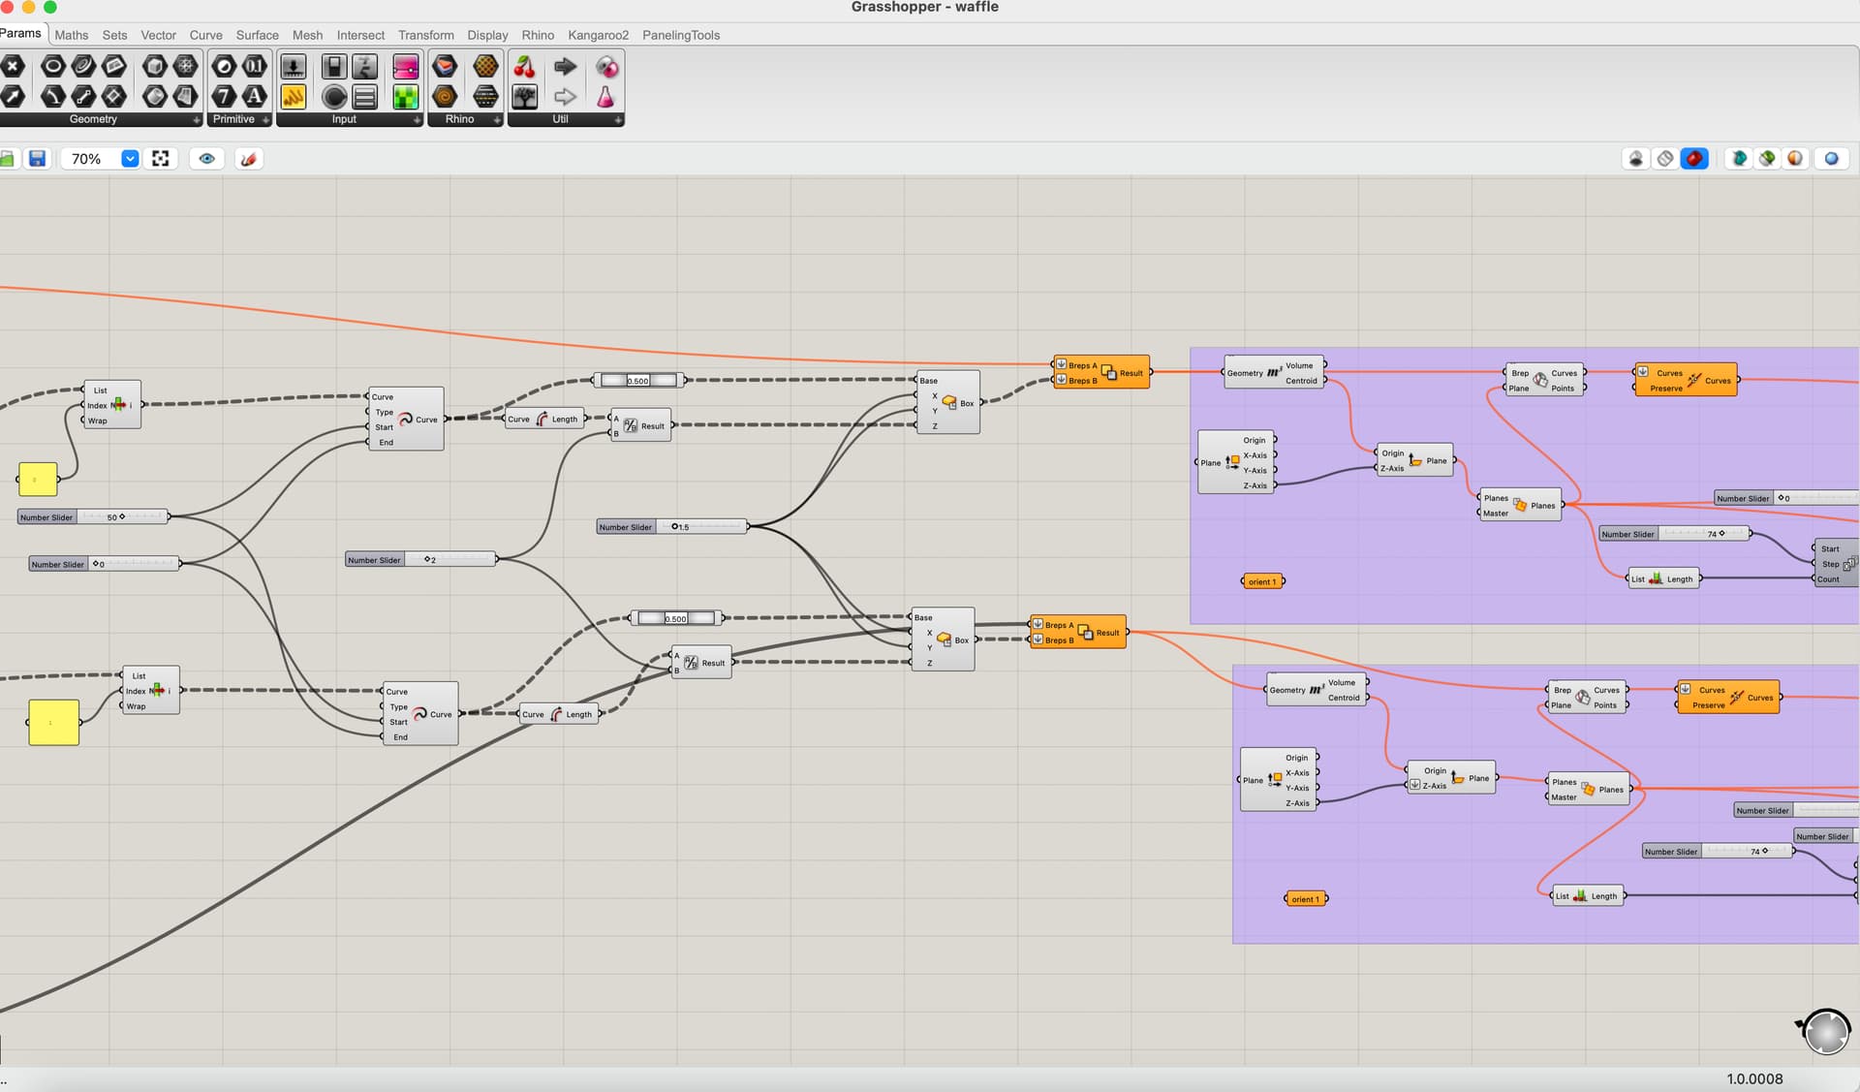Expand the Util panel plus button
The width and height of the screenshot is (1860, 1092).
click(x=618, y=120)
